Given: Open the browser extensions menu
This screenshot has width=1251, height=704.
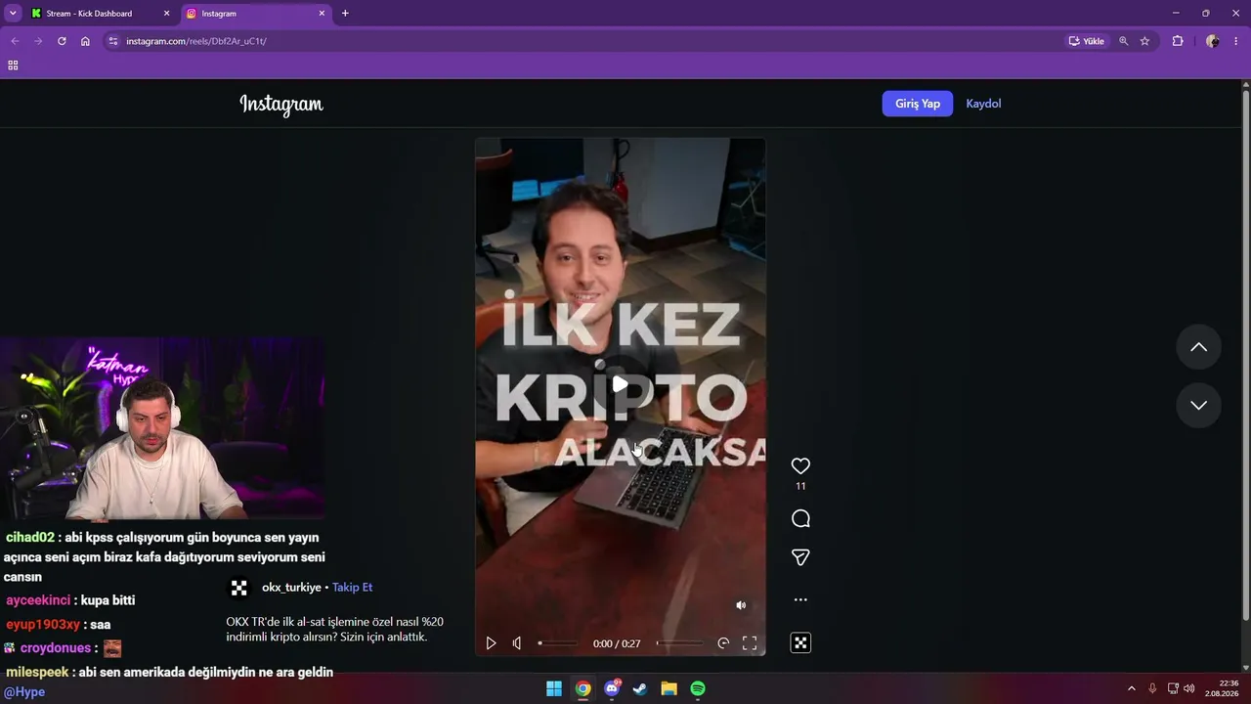Looking at the screenshot, I should [x=1178, y=41].
